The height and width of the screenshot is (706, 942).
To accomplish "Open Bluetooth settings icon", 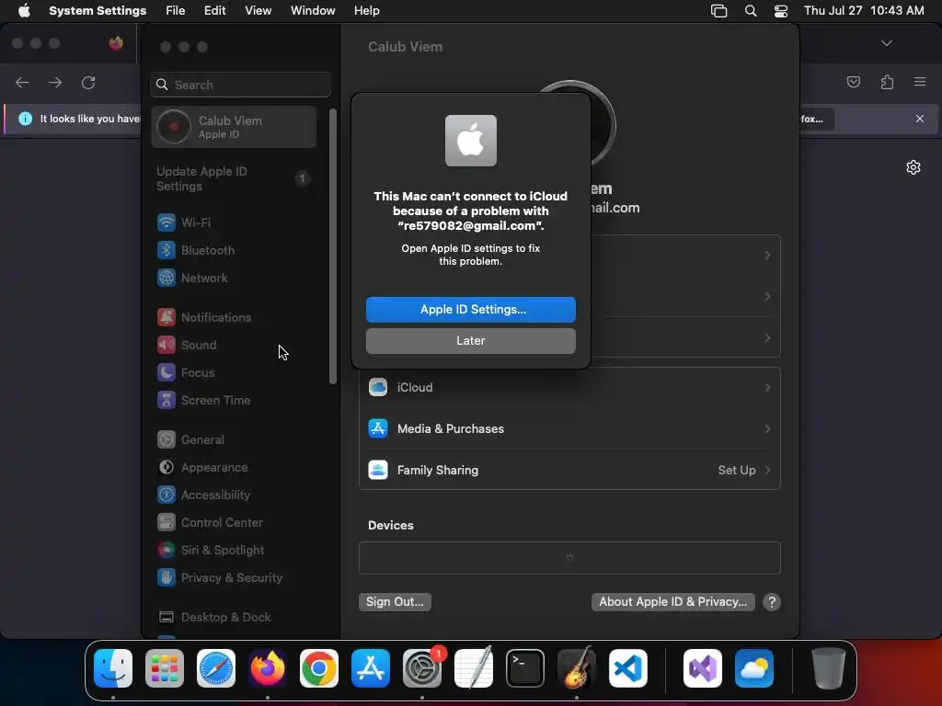I will pyautogui.click(x=167, y=250).
